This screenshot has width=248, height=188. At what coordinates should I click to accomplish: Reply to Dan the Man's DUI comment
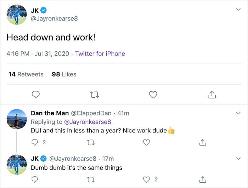click(x=35, y=142)
